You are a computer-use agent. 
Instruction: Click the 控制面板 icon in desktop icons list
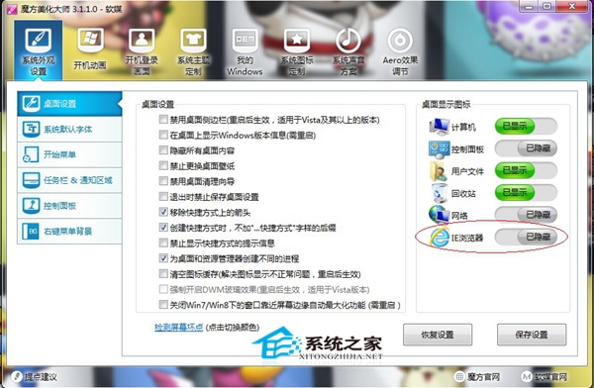coord(439,149)
